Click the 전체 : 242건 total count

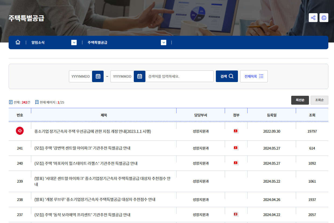pos(20,102)
